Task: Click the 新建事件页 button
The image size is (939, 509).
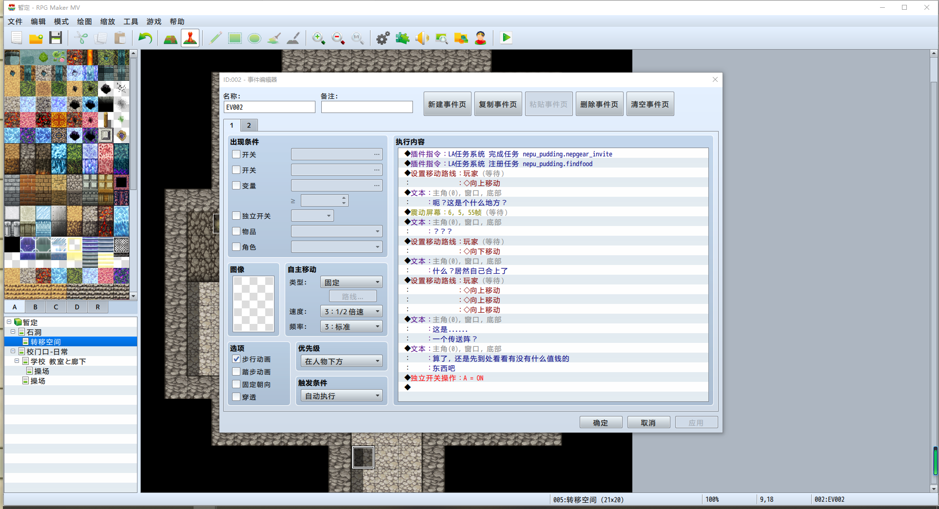Action: point(447,104)
